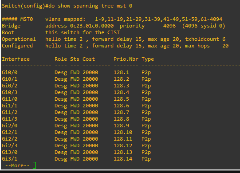
Task: Select port priority '128.3'
Action: click(122, 86)
